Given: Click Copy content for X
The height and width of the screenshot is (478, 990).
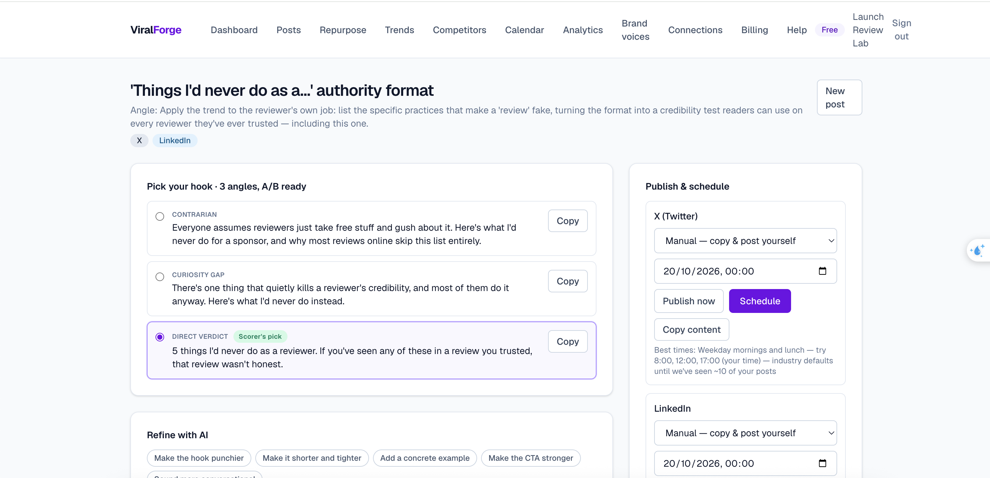Looking at the screenshot, I should (691, 329).
